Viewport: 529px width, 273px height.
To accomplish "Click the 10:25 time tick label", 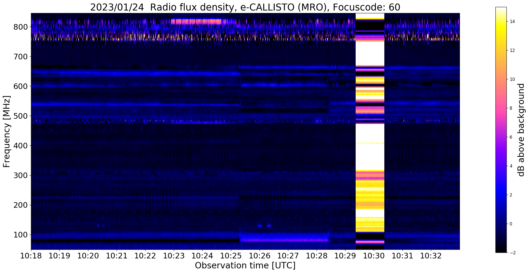I will click(x=231, y=256).
